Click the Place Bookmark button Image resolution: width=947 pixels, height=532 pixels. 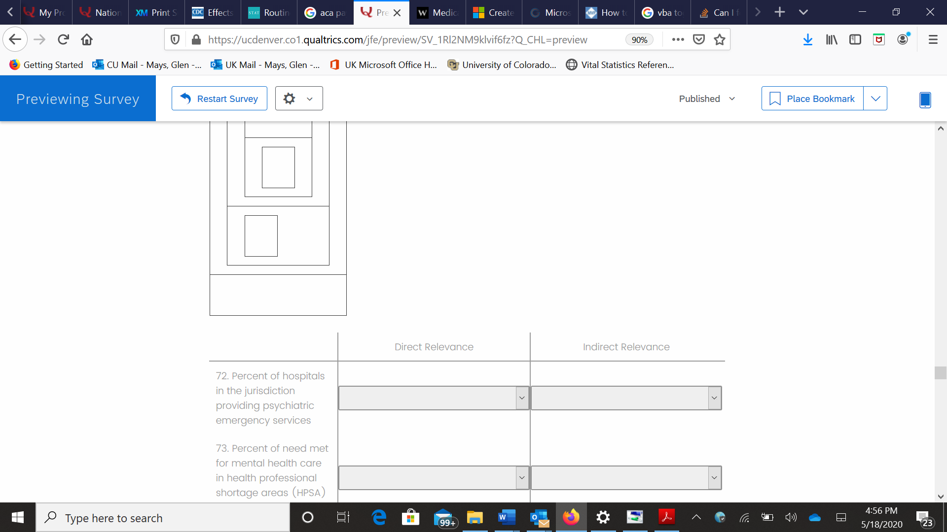pyautogui.click(x=812, y=99)
